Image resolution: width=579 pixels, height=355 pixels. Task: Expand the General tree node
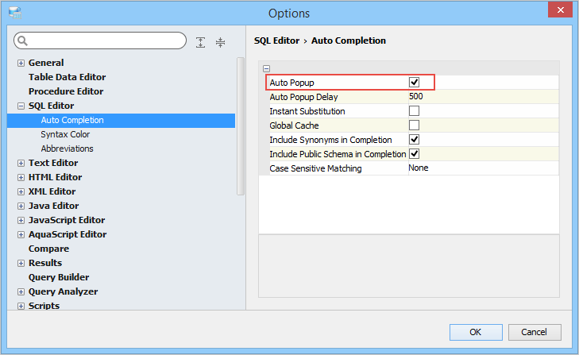click(x=21, y=63)
